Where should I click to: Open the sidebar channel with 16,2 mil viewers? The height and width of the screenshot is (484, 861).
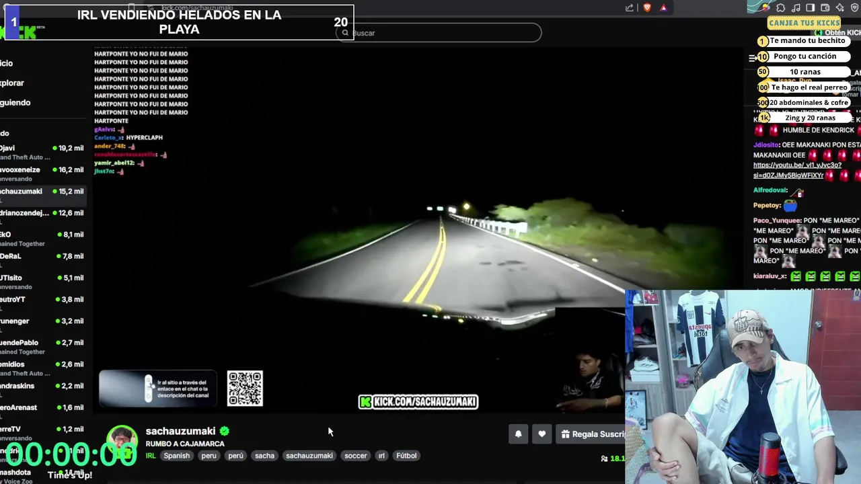pos(43,173)
